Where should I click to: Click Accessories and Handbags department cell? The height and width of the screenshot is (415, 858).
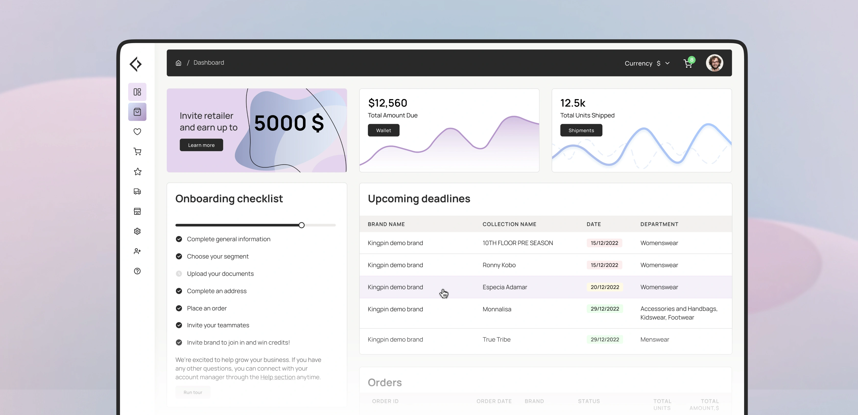click(x=679, y=313)
